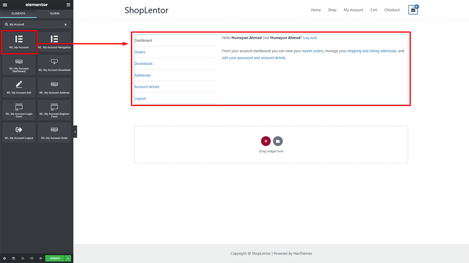This screenshot has height=263, width=469.
Task: Open page settings gear icon
Action: tap(4, 258)
